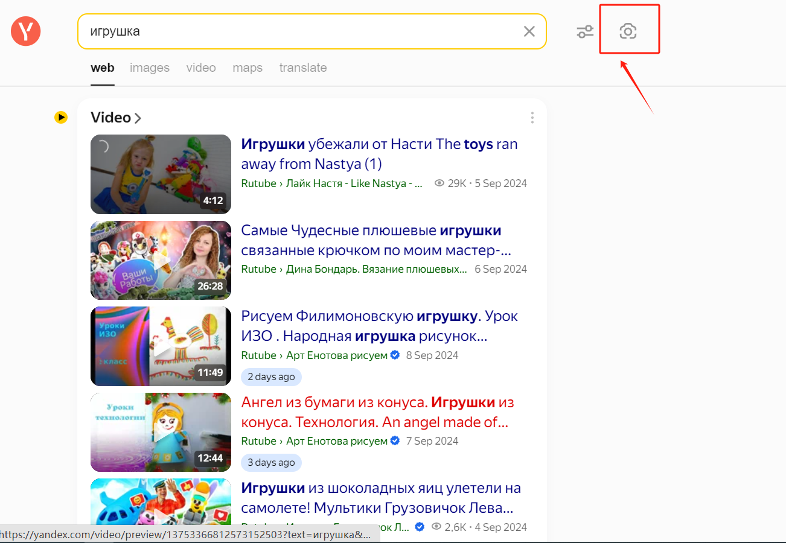Click the 12:44 duration badge
Image resolution: width=786 pixels, height=543 pixels.
click(x=210, y=458)
